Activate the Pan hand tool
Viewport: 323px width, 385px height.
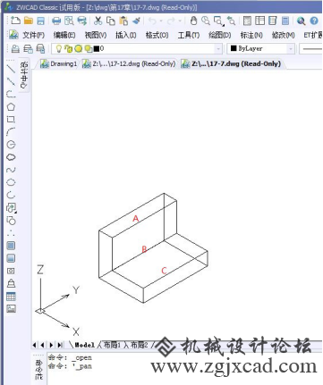pyautogui.click(x=193, y=21)
